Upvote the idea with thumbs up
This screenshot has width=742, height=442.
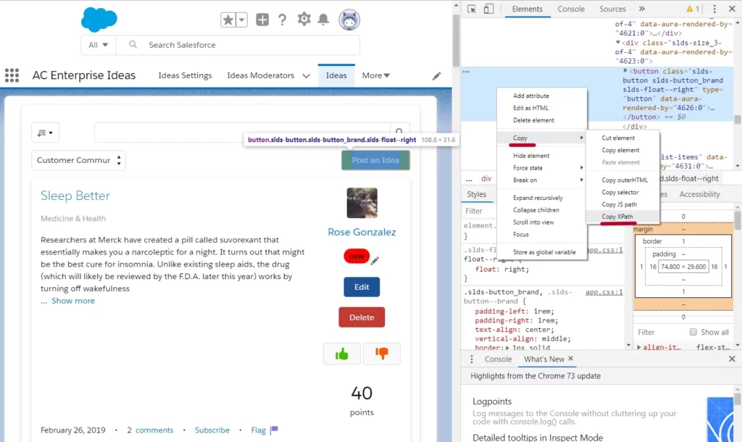click(x=342, y=354)
